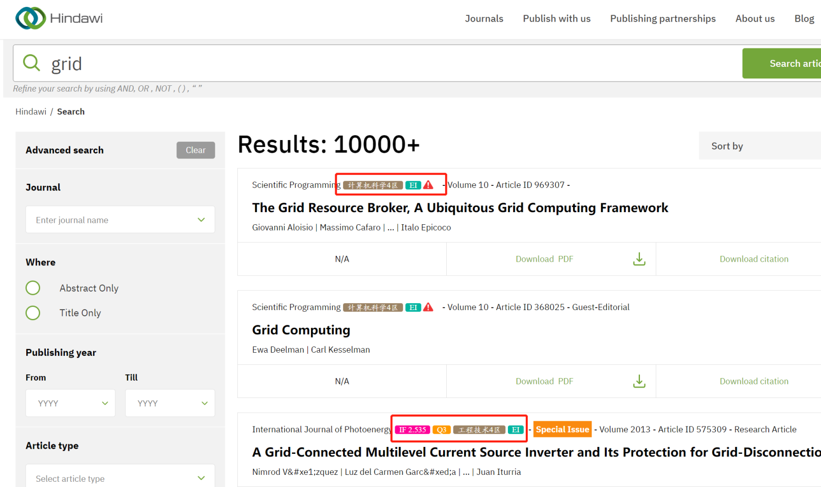Screen dimensions: 821x487
Task: Go to Publish with us menu
Action: 556,18
